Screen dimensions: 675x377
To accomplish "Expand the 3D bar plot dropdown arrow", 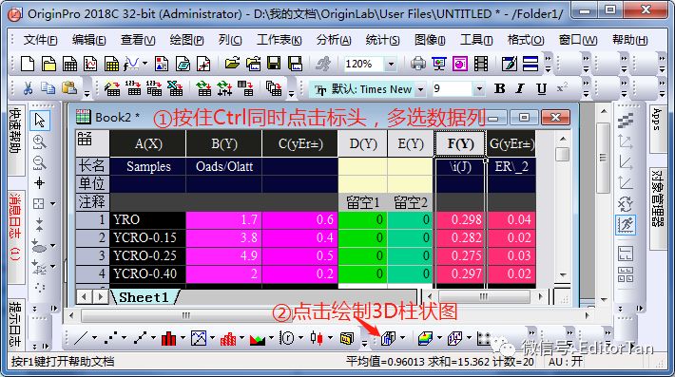I will (402, 338).
